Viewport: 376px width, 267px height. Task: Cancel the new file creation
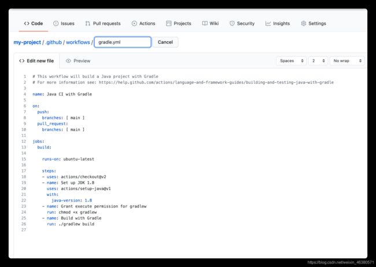click(165, 42)
